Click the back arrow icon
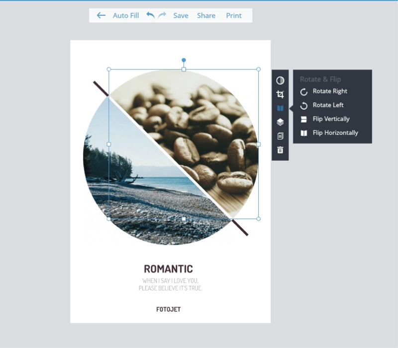The width and height of the screenshot is (398, 348). (101, 15)
